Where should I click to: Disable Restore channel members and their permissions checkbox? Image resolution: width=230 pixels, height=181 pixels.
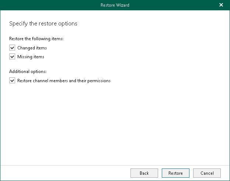(x=13, y=81)
